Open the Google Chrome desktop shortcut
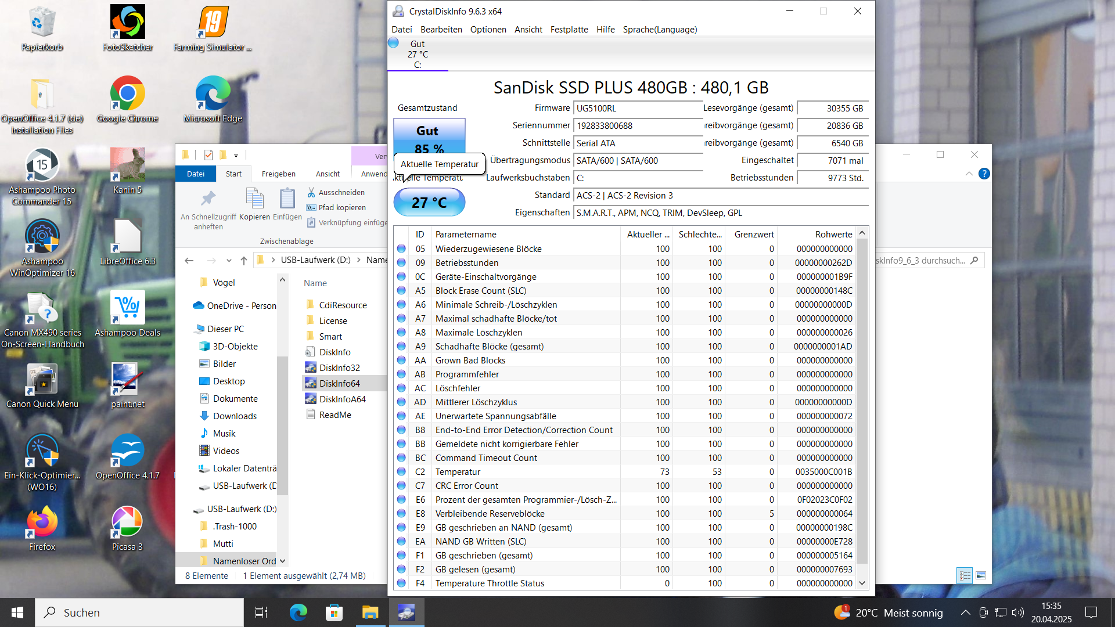Screen dimensions: 1115x627 (127, 94)
